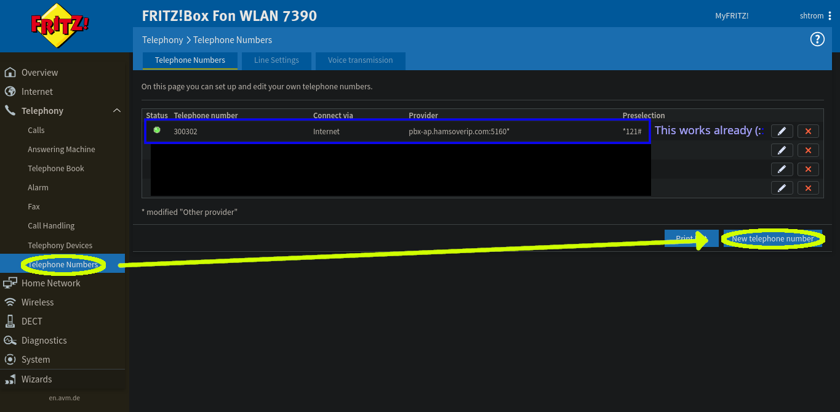Click pencil edit icon in third row
Image resolution: width=840 pixels, height=412 pixels.
pyautogui.click(x=782, y=169)
